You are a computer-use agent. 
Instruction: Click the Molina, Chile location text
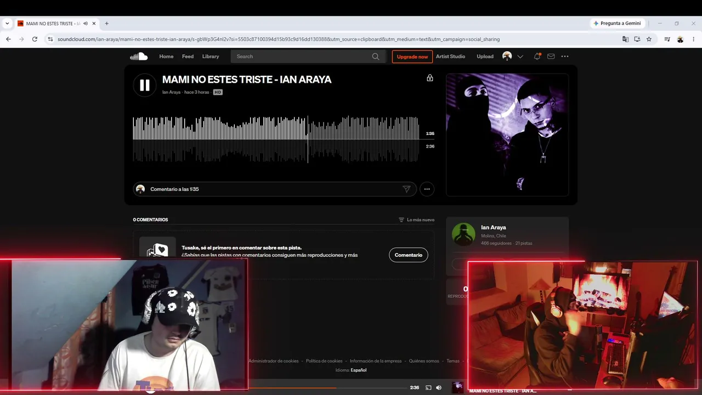494,236
